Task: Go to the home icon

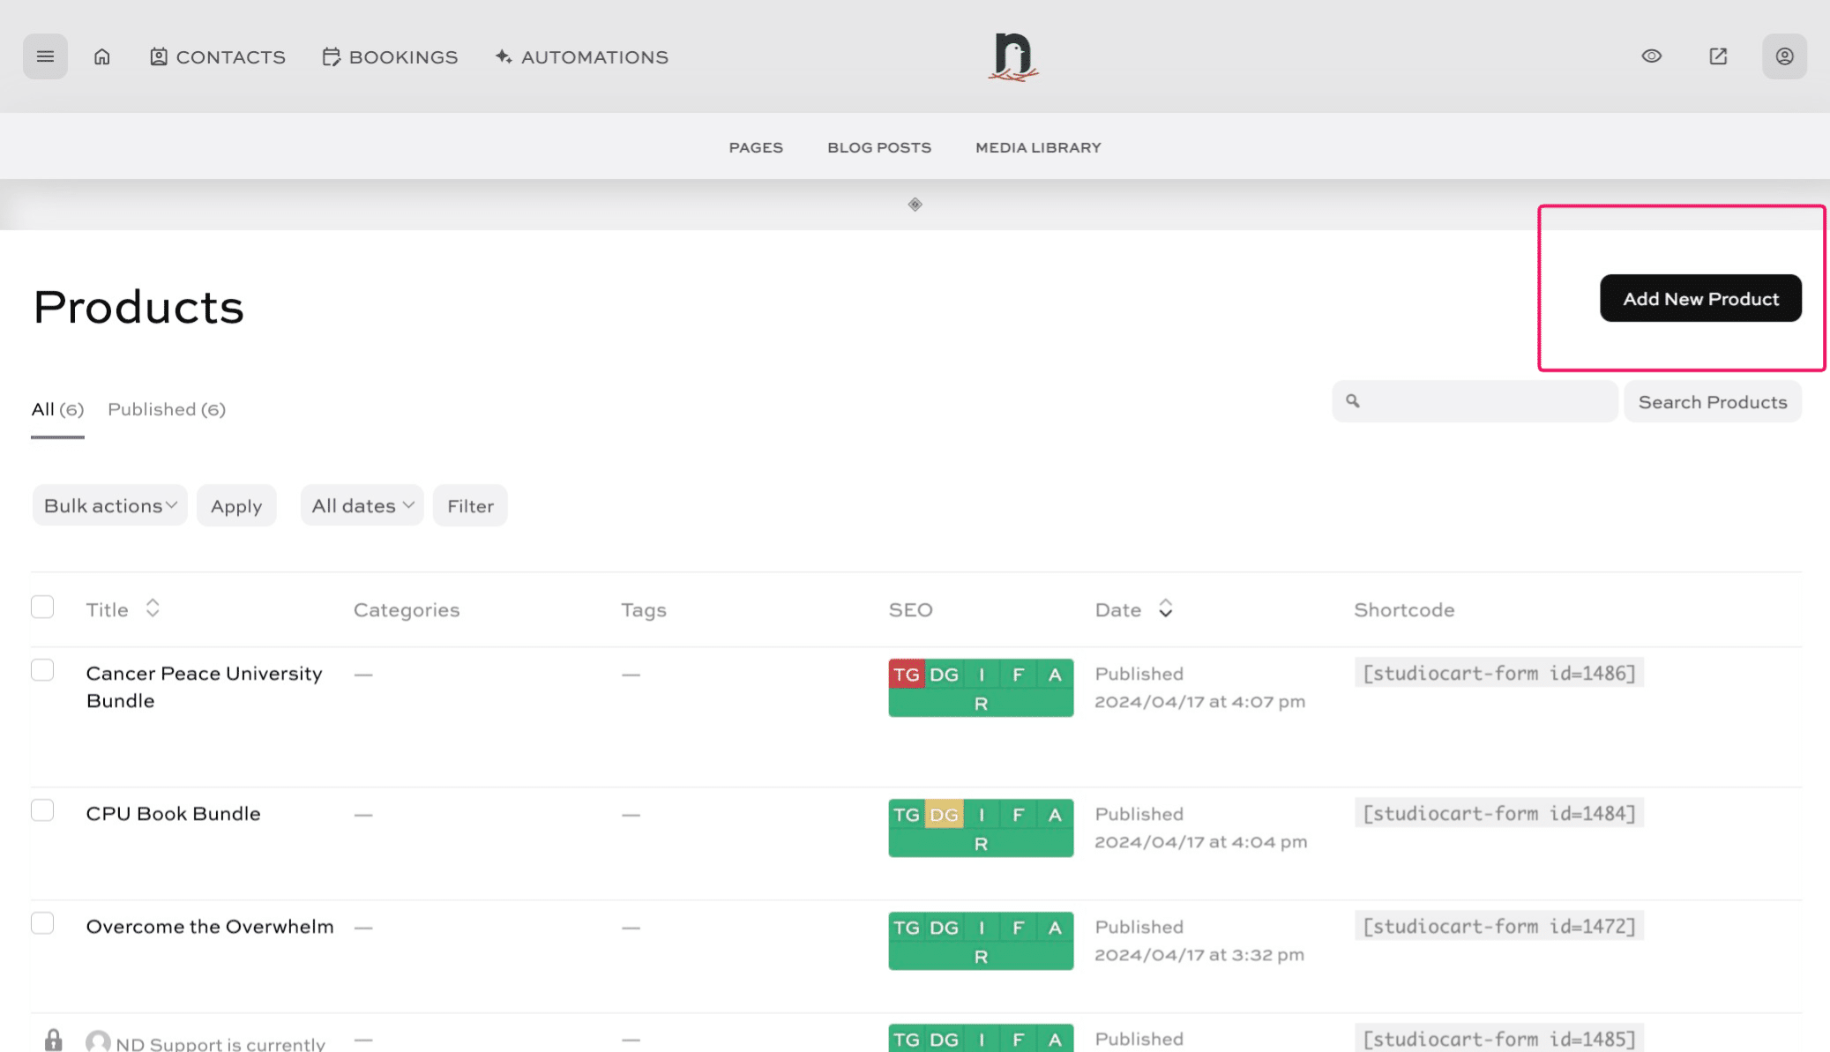Action: 102,56
